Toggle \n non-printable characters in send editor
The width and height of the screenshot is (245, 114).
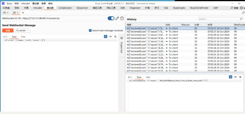110,37
